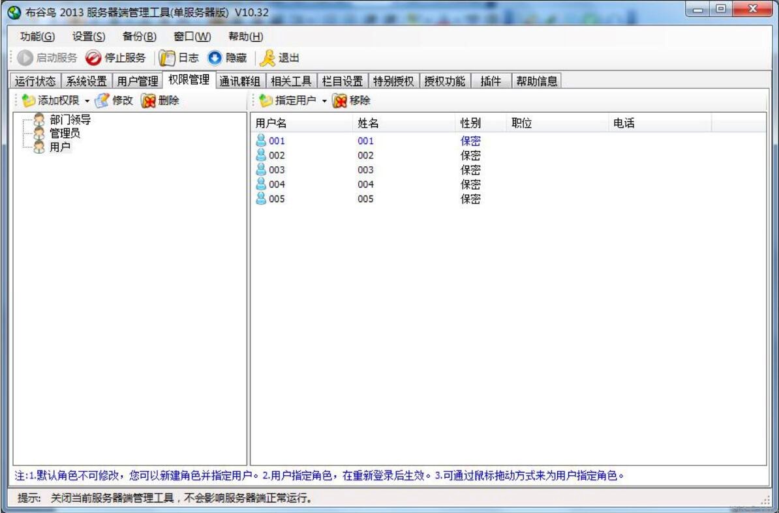Open the 窗口(W) menu
This screenshot has width=779, height=513.
pos(192,37)
